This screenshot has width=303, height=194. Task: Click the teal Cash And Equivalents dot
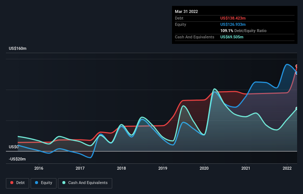(64, 183)
